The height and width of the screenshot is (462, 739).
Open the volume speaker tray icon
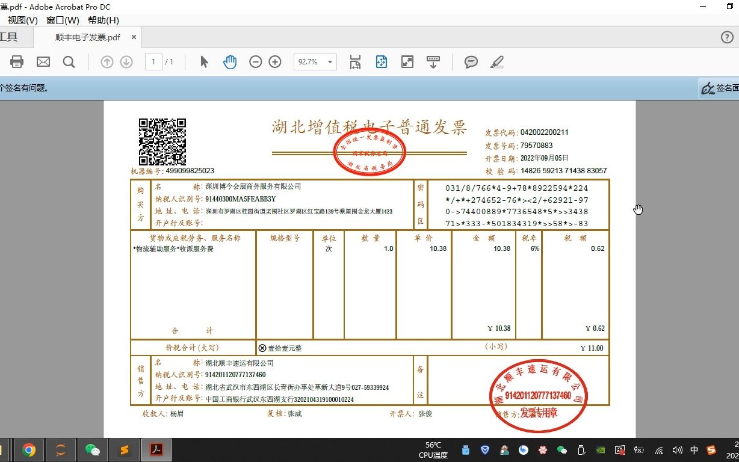tap(678, 450)
